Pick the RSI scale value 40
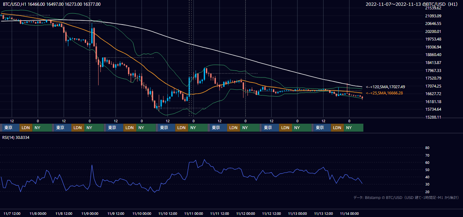 [427, 177]
